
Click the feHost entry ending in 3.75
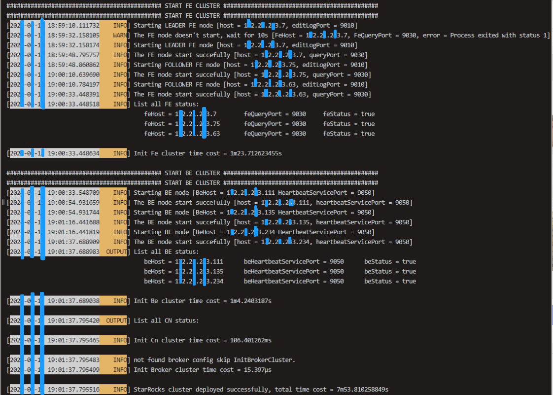pyautogui.click(x=182, y=124)
